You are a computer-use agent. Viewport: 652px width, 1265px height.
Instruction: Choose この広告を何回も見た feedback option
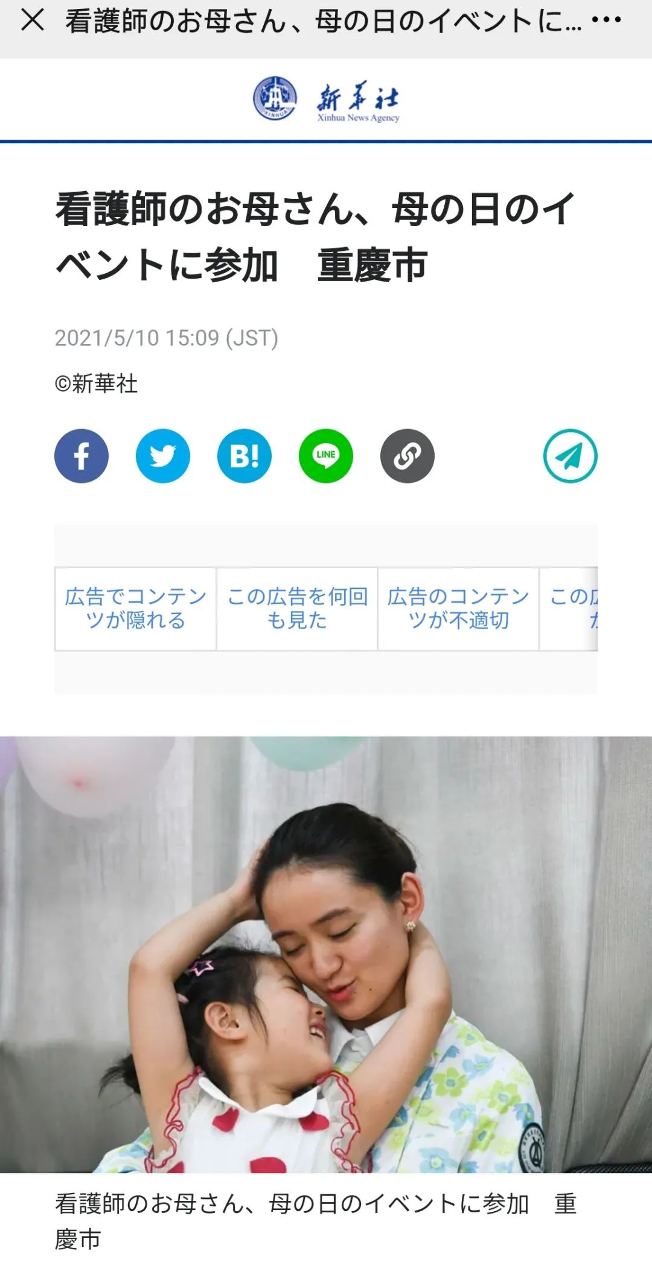(x=297, y=609)
